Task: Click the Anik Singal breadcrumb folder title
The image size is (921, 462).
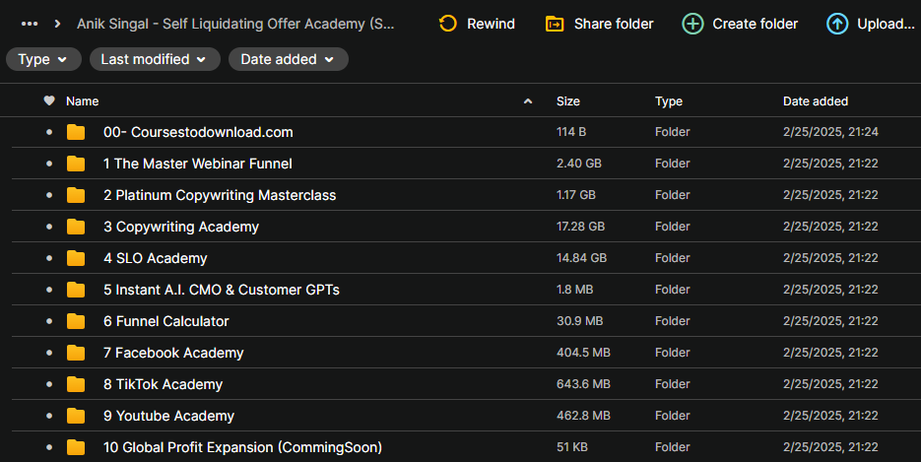Action: coord(235,24)
